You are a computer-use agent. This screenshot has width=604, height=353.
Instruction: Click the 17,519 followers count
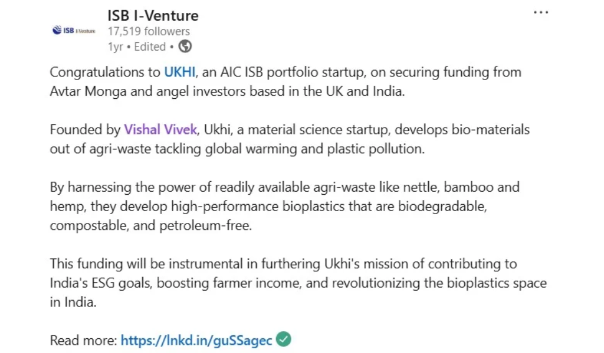(x=149, y=31)
